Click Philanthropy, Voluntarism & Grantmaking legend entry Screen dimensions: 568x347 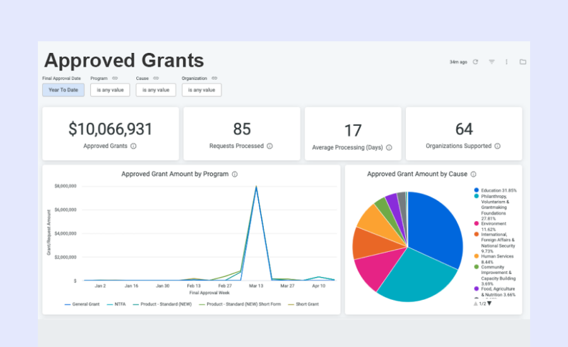click(x=493, y=207)
